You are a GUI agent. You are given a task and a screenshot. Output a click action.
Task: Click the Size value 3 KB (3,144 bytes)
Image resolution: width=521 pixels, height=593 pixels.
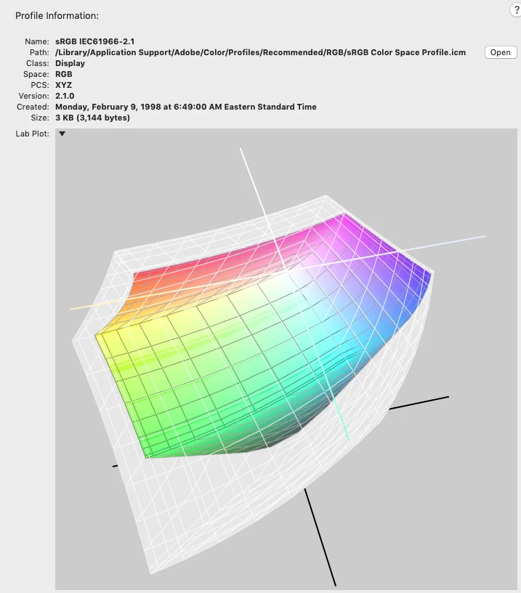click(92, 118)
